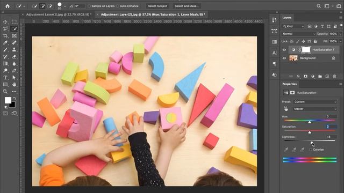Open the Fill slider dropdown arrow

point(340,41)
